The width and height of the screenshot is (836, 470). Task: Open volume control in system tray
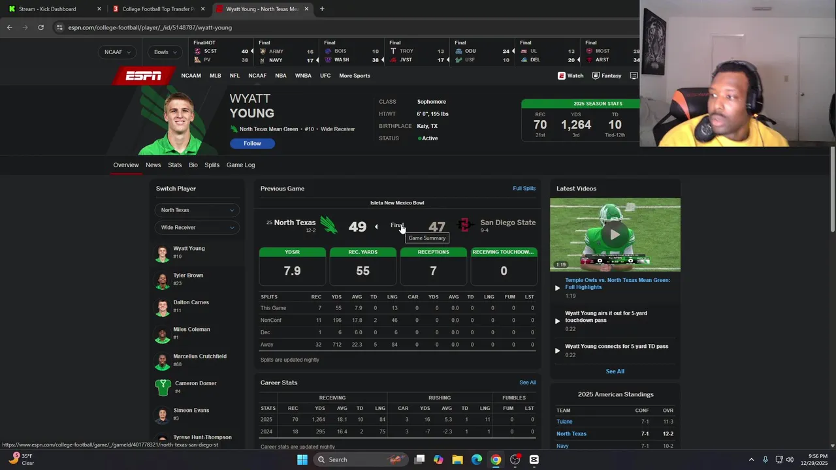pos(790,460)
